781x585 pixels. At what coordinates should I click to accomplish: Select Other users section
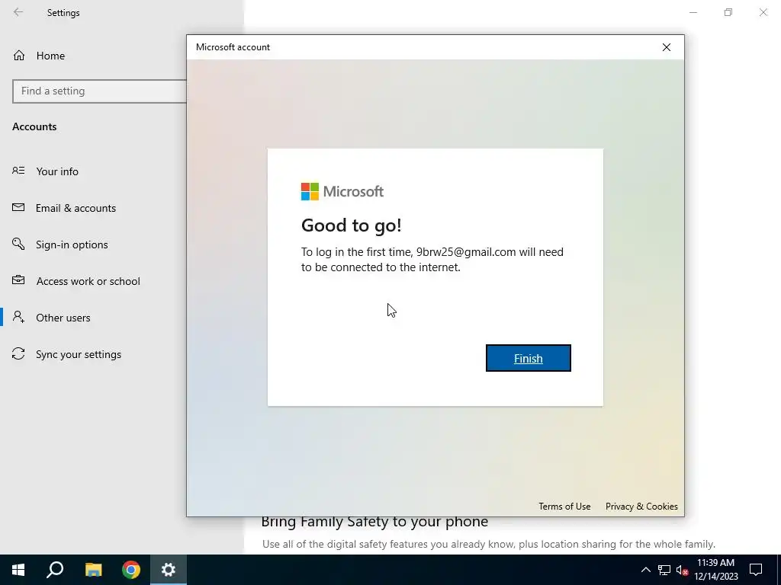(63, 318)
